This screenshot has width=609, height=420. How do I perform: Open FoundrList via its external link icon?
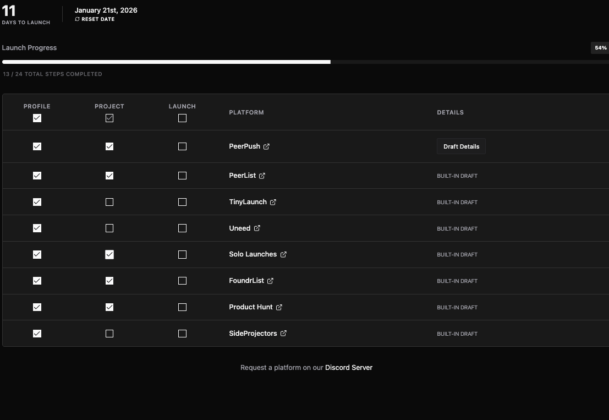tap(270, 281)
